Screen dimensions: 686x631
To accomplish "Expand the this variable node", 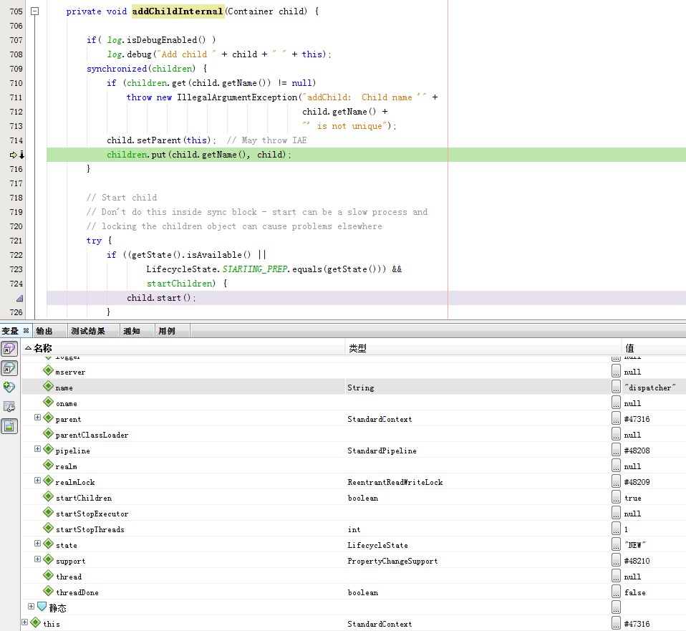I will (25, 622).
